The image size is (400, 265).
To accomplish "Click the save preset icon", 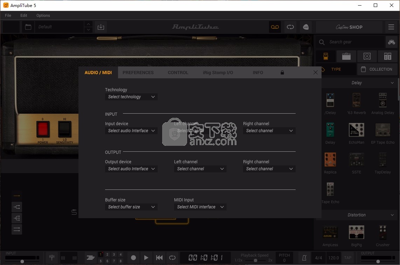I will click(101, 27).
